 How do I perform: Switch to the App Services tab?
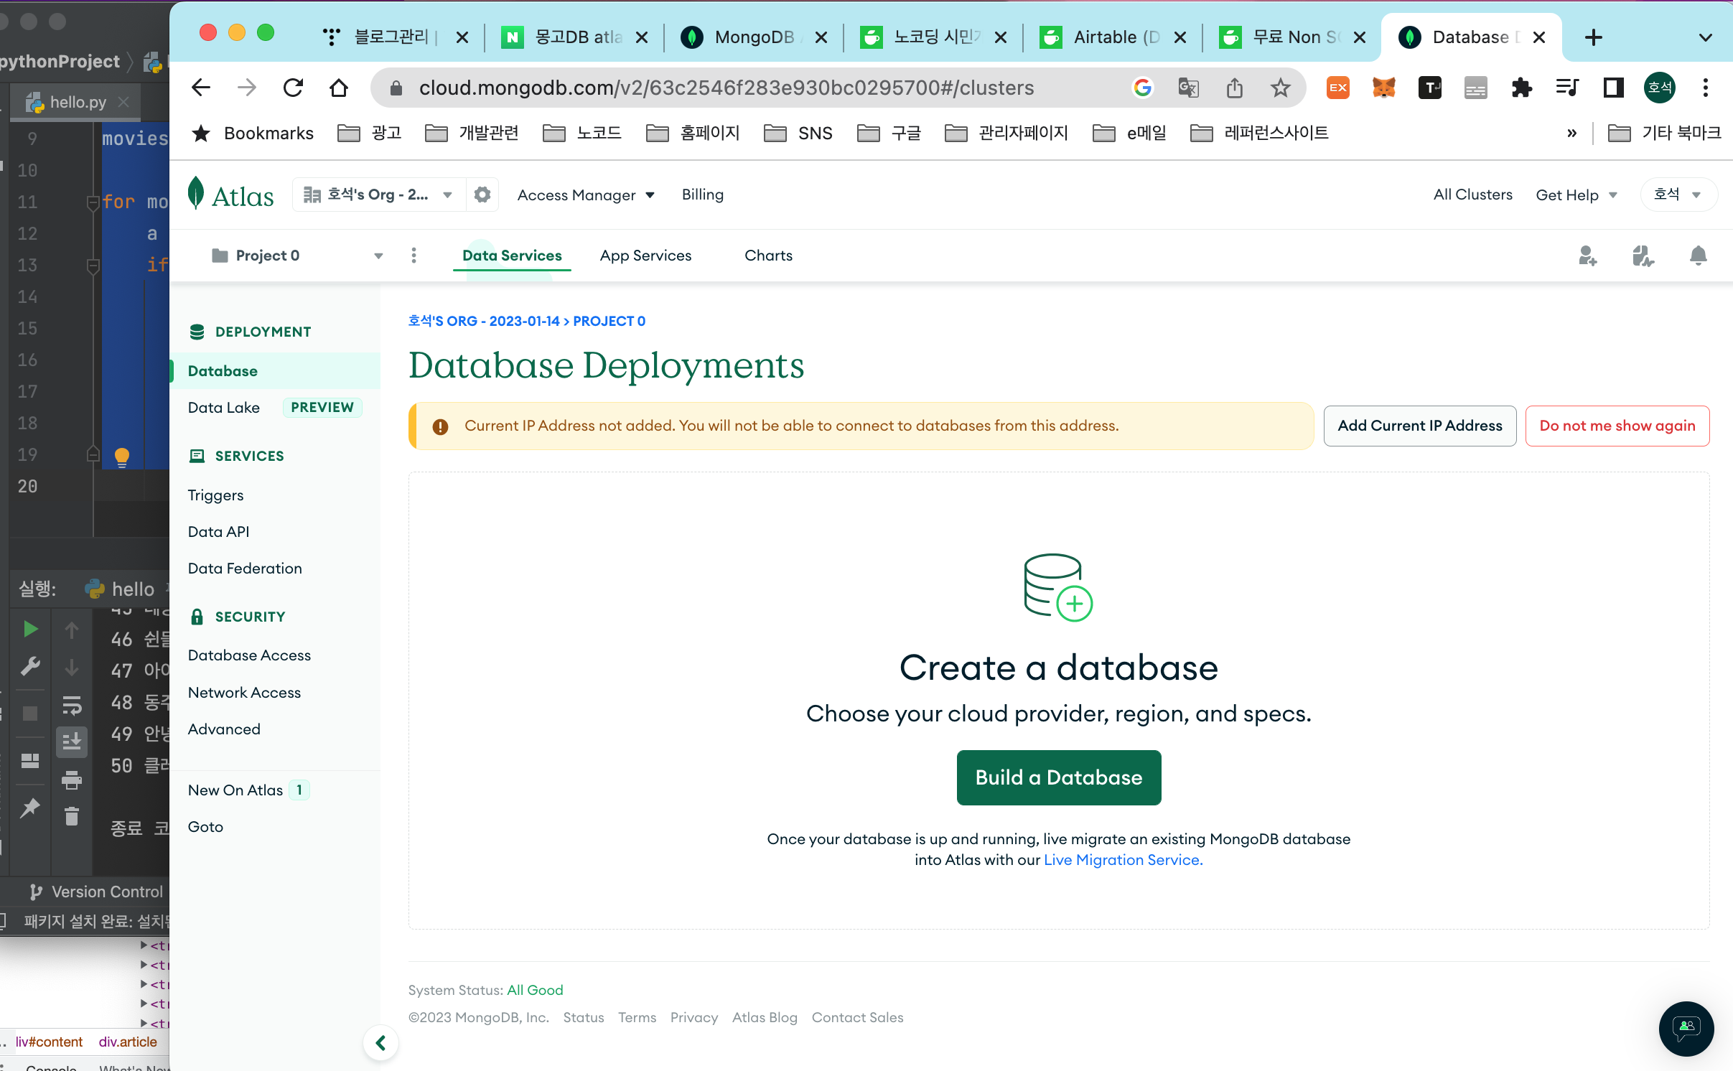coord(645,256)
